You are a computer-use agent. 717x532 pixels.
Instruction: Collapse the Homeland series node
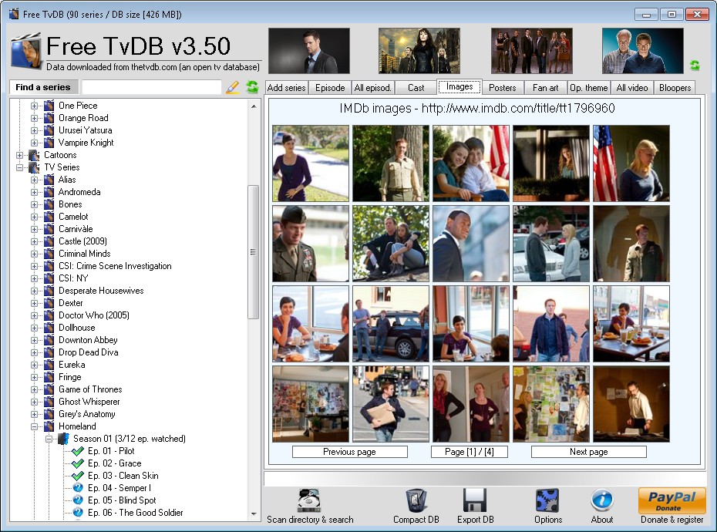[x=35, y=426]
